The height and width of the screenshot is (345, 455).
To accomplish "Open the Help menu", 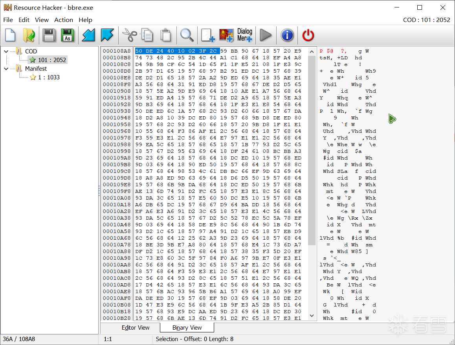I will coord(85,20).
